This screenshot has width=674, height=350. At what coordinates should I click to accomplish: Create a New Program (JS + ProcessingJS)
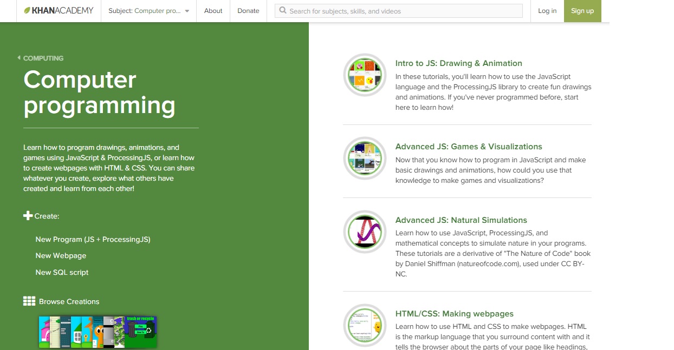pyautogui.click(x=93, y=239)
